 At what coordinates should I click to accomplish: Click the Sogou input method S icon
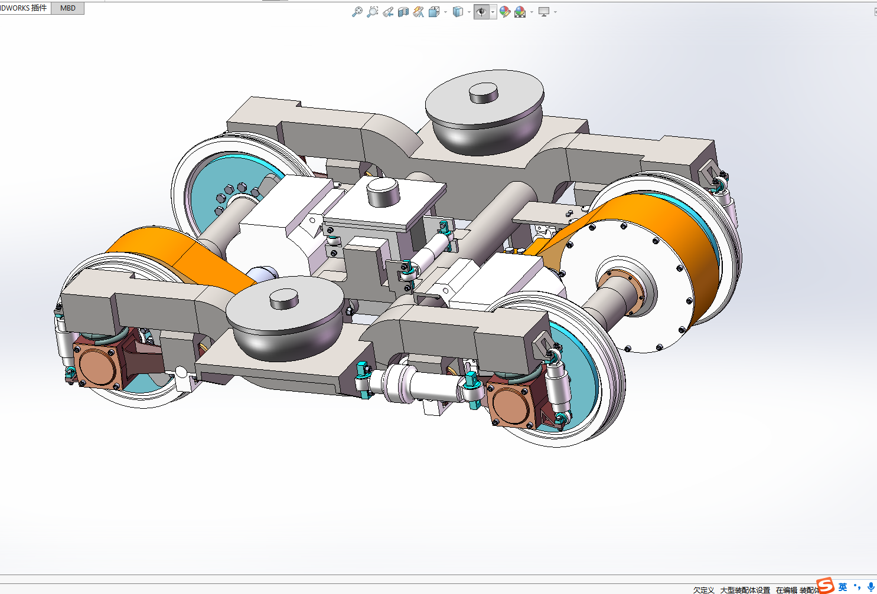[x=826, y=586]
